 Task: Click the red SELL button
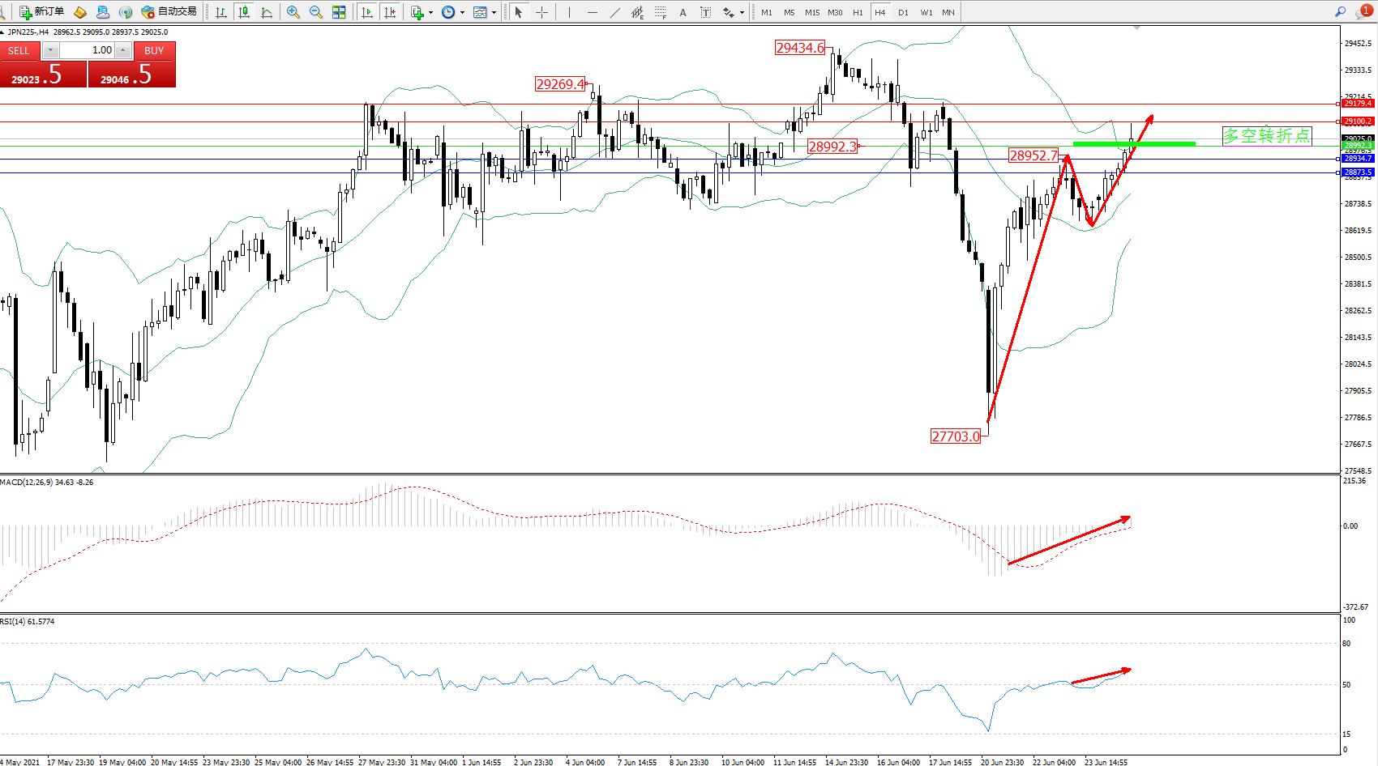click(x=19, y=50)
